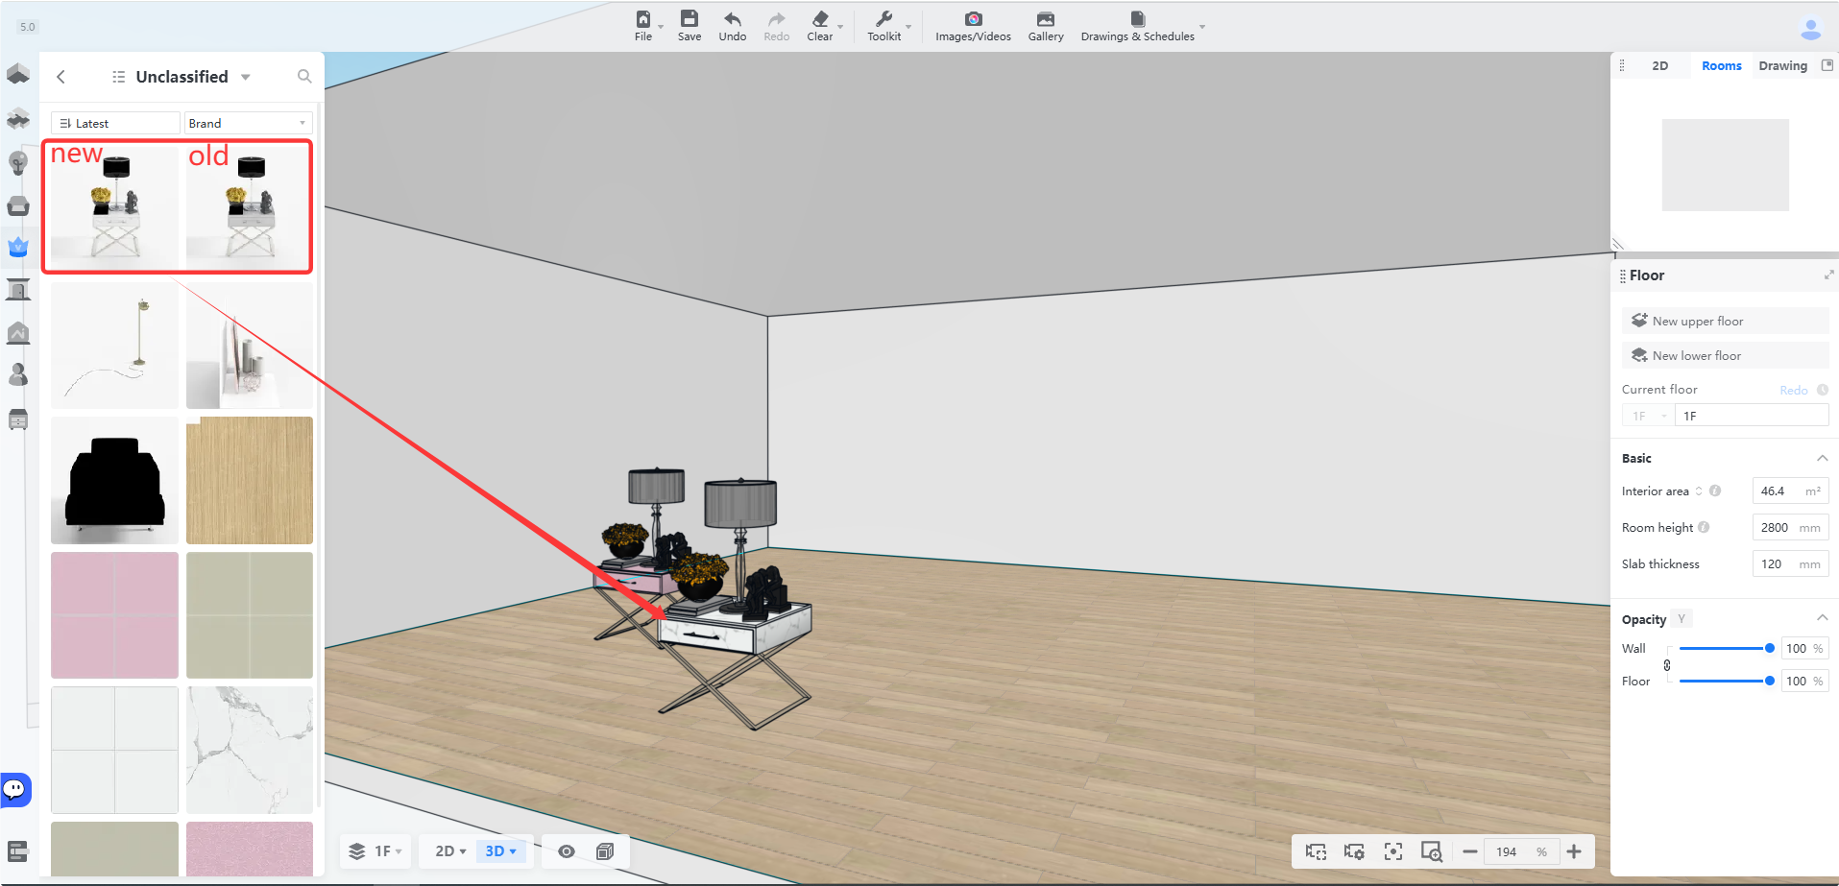
Task: Open the 3D view mode dropdown
Action: pos(500,851)
